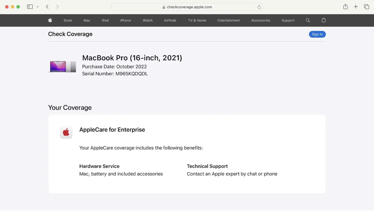Zoom the window with the green button
The image size is (374, 218).
pyautogui.click(x=18, y=7)
